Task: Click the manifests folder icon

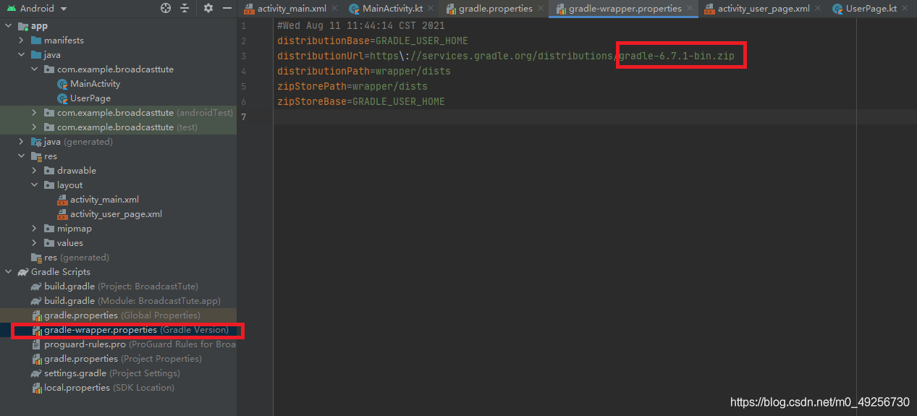Action: 36,41
